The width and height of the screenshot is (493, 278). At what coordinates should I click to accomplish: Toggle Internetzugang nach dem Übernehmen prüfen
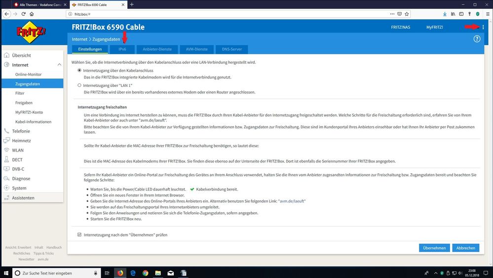(79, 235)
